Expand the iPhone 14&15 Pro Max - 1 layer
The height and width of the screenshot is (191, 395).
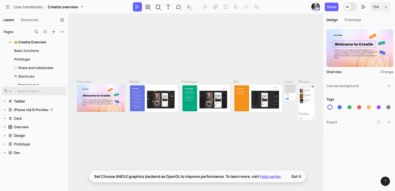point(5,110)
